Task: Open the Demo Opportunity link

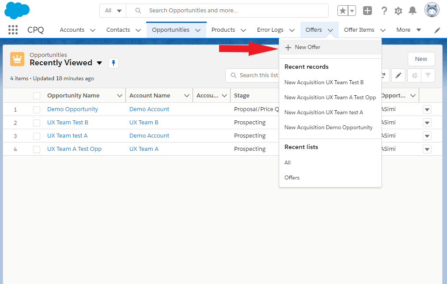Action: [x=72, y=109]
